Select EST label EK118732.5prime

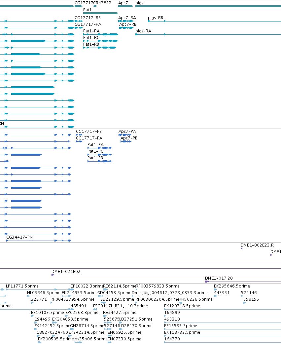click(182, 332)
